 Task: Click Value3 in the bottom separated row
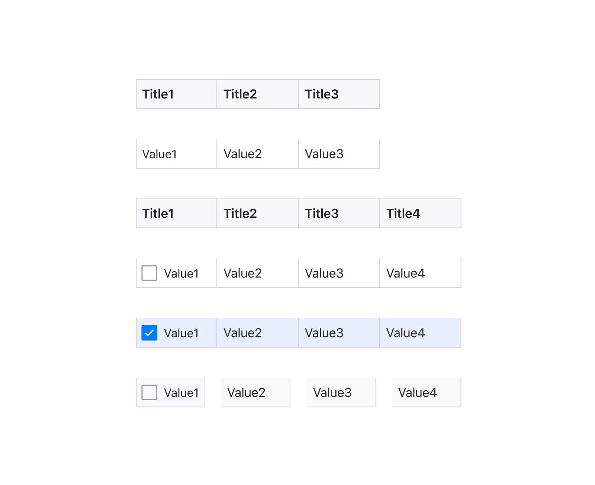(341, 392)
